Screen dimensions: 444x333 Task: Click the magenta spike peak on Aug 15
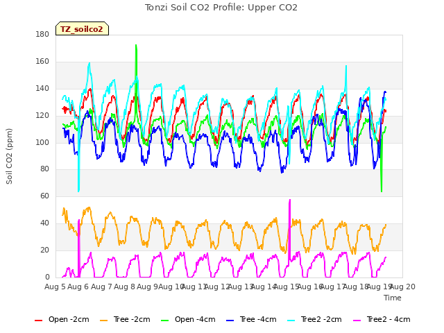click(x=290, y=200)
